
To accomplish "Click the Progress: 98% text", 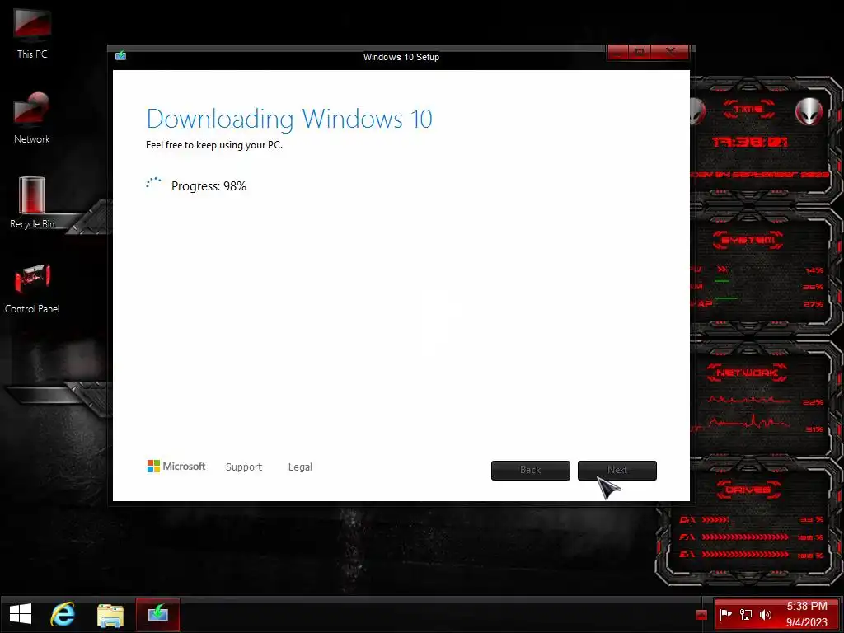I will click(x=209, y=186).
